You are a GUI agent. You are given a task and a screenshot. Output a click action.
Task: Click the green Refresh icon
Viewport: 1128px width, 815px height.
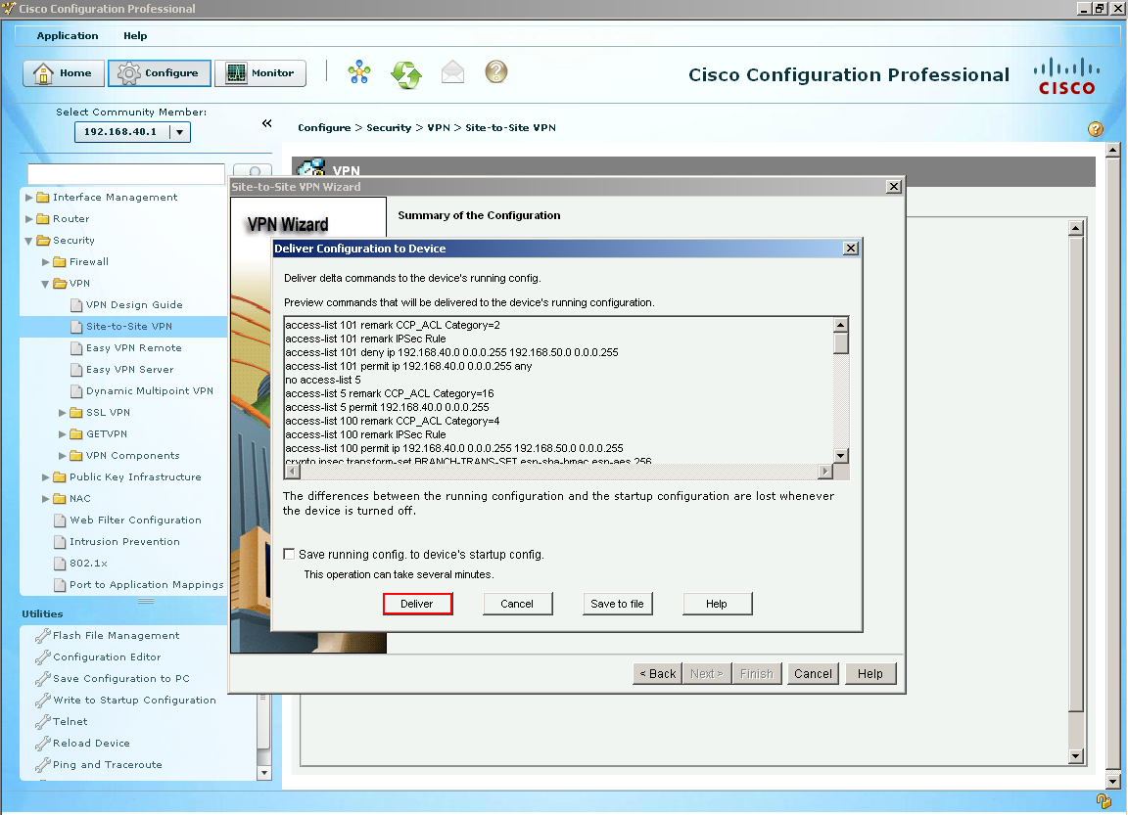pos(406,73)
